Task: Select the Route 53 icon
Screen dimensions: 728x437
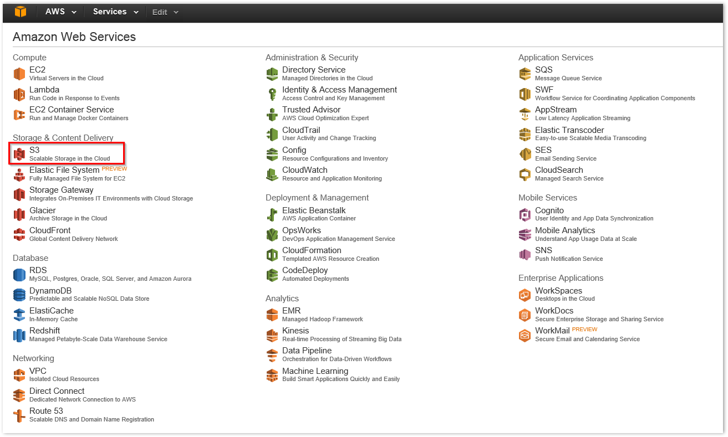Action: click(19, 415)
